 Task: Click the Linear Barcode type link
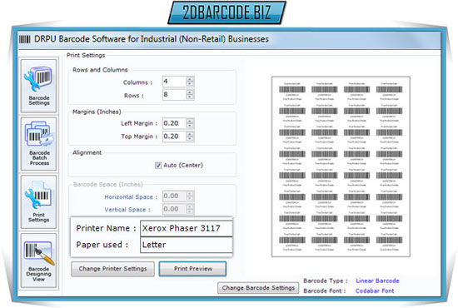tap(377, 281)
